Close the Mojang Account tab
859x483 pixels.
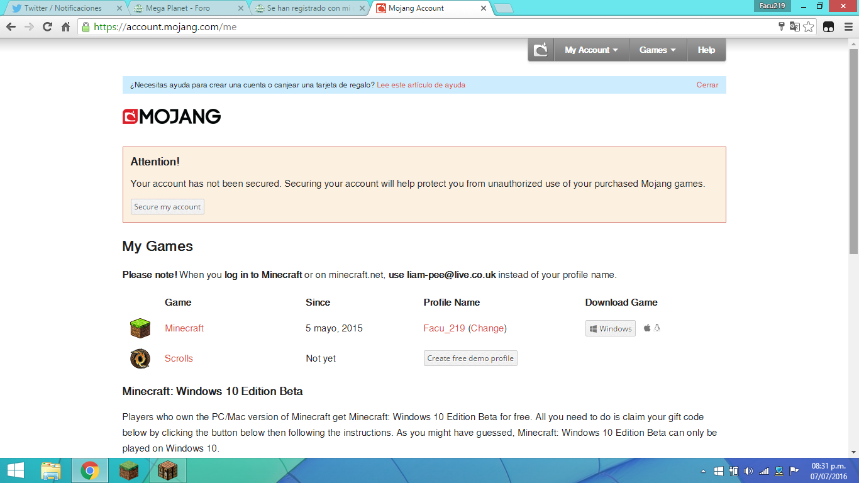pos(484,8)
